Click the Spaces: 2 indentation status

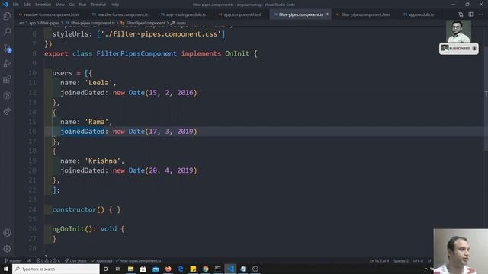[401, 260]
